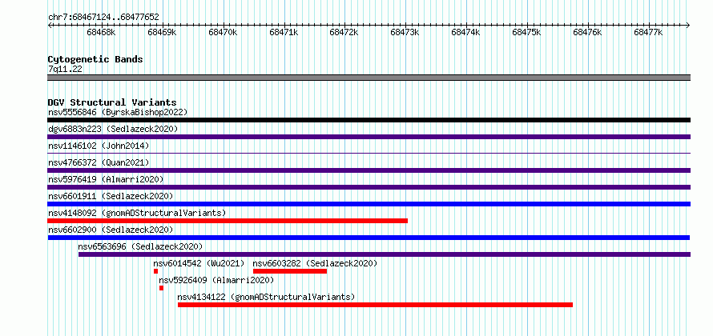Image resolution: width=713 pixels, height=336 pixels.
Task: Click the gray 7q11.22 cytogenetic band bar
Action: pyautogui.click(x=369, y=78)
